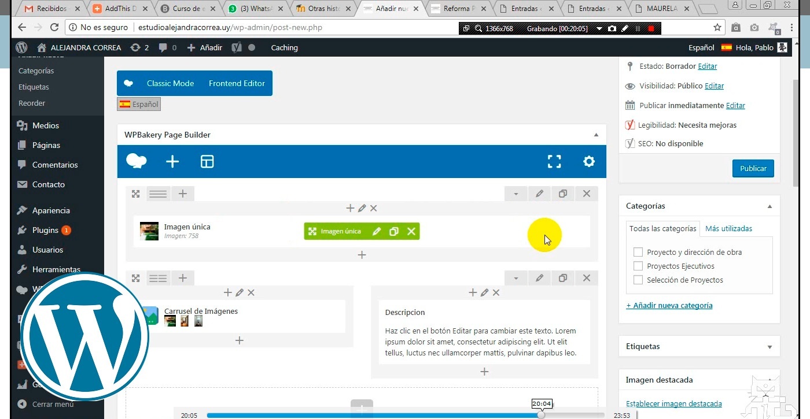
Task: Add column to first row with plus
Action: 182,194
